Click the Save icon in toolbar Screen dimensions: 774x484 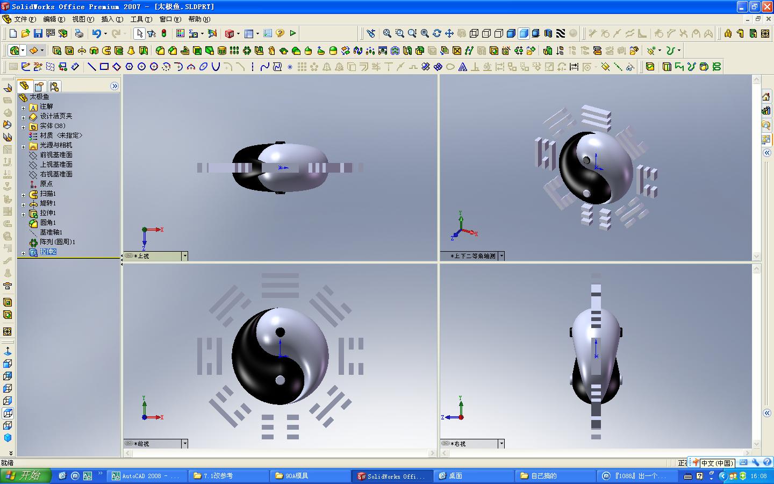(38, 33)
